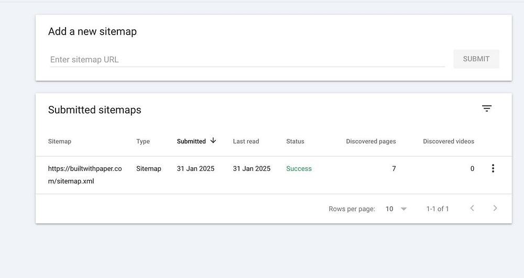The image size is (524, 278).
Task: Focus the Enter sitemap URL field
Action: click(247, 59)
